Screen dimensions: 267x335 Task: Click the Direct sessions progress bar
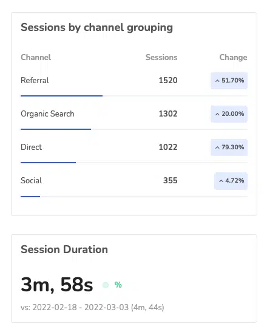coord(134,163)
